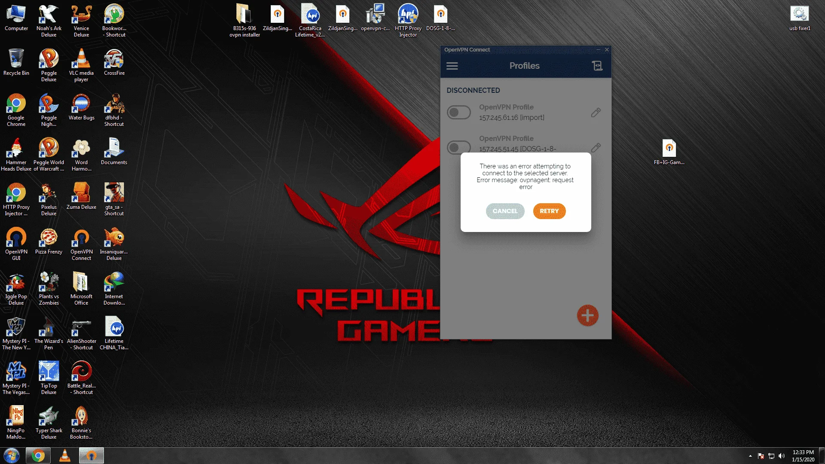Toggle the 157.245.61.16 profile switch

[458, 113]
